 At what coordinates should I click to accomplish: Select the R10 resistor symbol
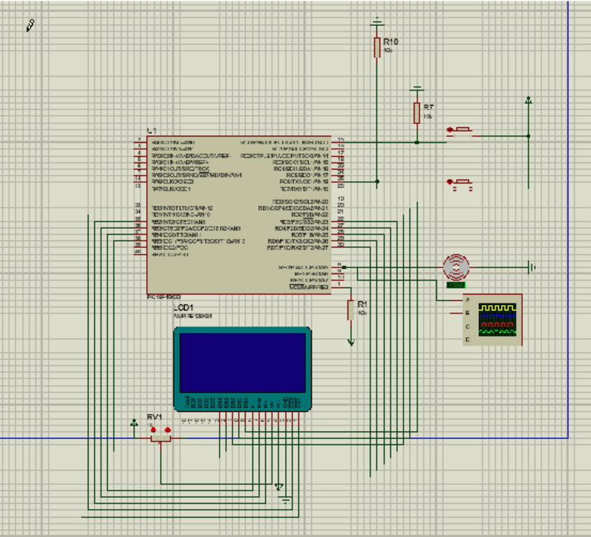coord(377,47)
